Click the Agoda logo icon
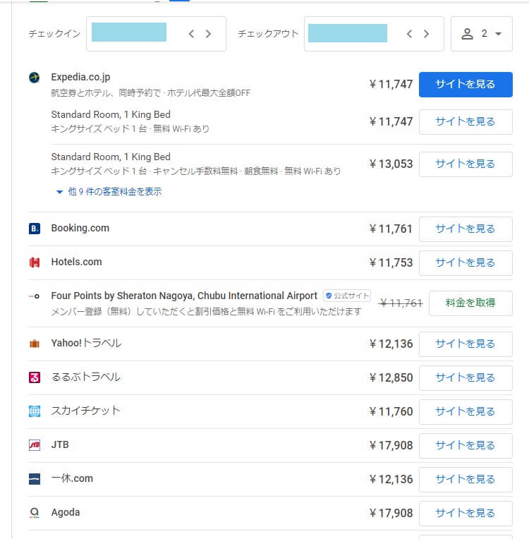 tap(35, 513)
